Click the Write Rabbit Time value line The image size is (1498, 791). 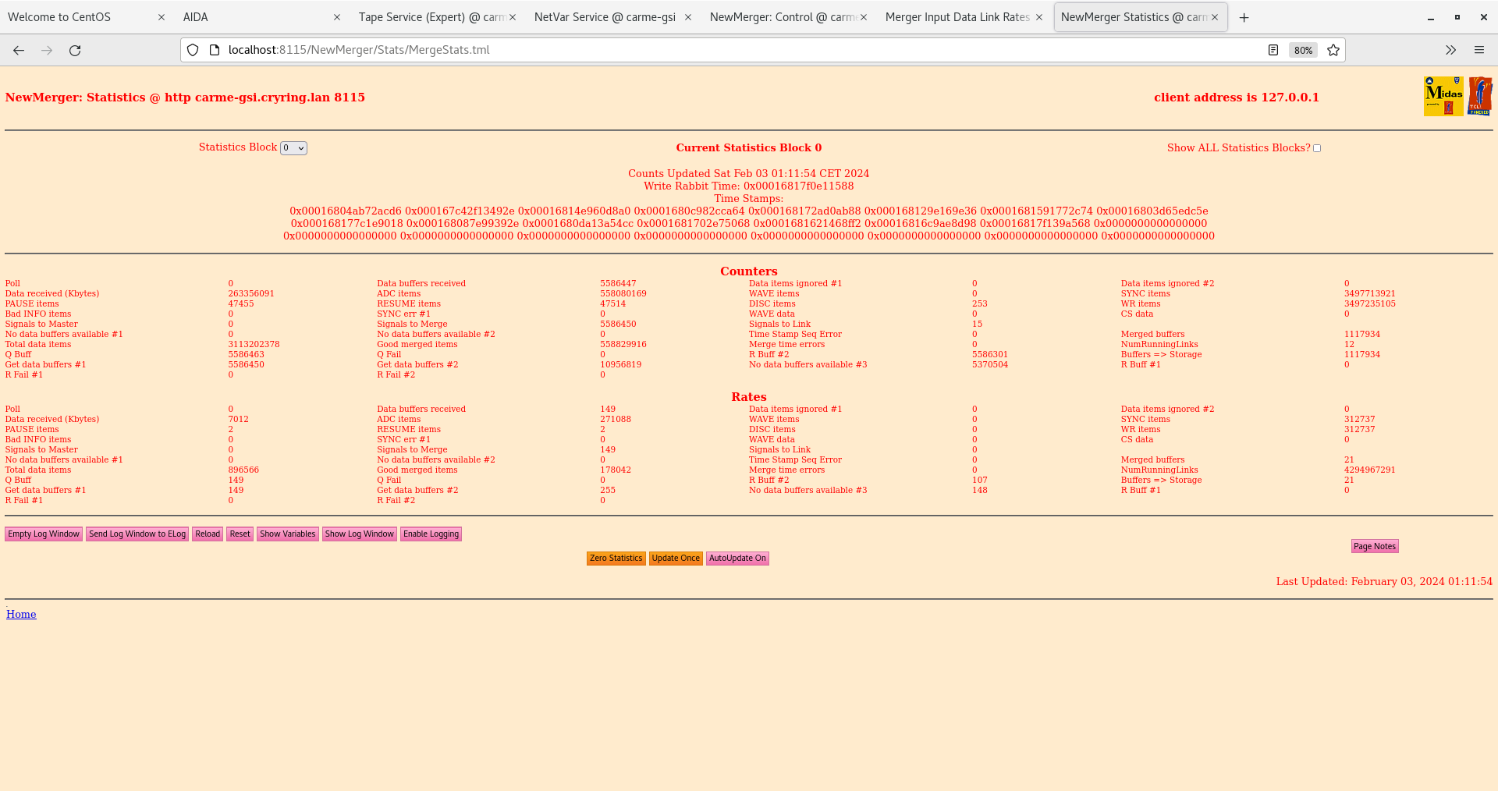pyautogui.click(x=749, y=186)
